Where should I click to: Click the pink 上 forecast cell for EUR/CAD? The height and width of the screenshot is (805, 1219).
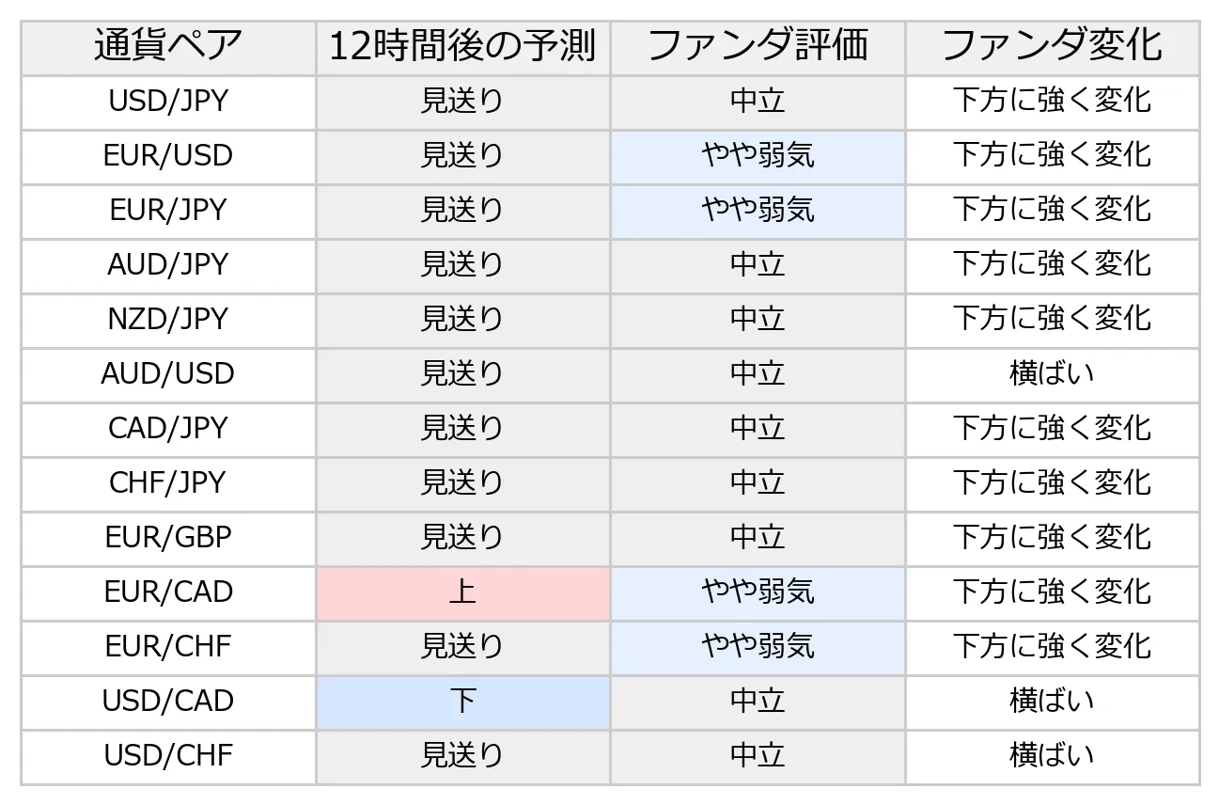[x=463, y=592]
